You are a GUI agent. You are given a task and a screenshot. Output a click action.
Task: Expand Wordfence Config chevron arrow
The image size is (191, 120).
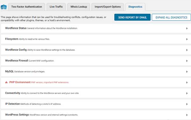coord(187,50)
